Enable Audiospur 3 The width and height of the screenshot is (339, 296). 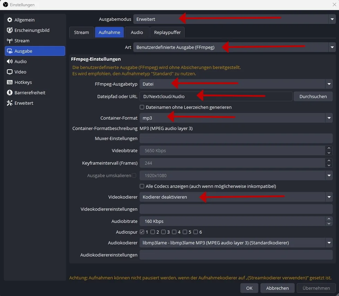[163, 232]
